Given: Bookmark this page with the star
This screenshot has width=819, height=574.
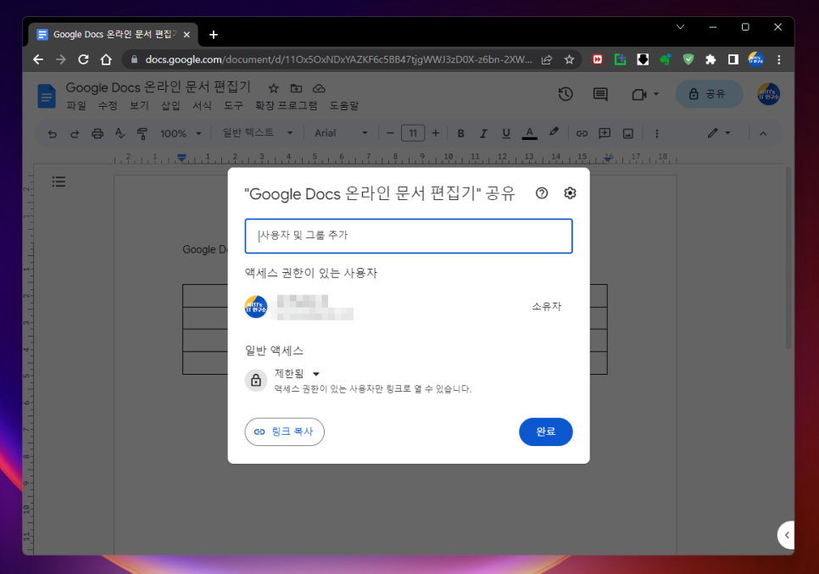Looking at the screenshot, I should point(570,59).
